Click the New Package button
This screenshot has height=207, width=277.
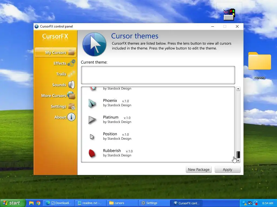199,170
